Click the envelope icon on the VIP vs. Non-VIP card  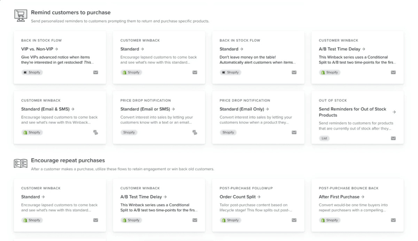coord(95,73)
